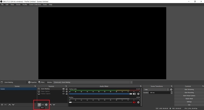
Task: Toggle lock on Display Capture source
Action: (67, 94)
